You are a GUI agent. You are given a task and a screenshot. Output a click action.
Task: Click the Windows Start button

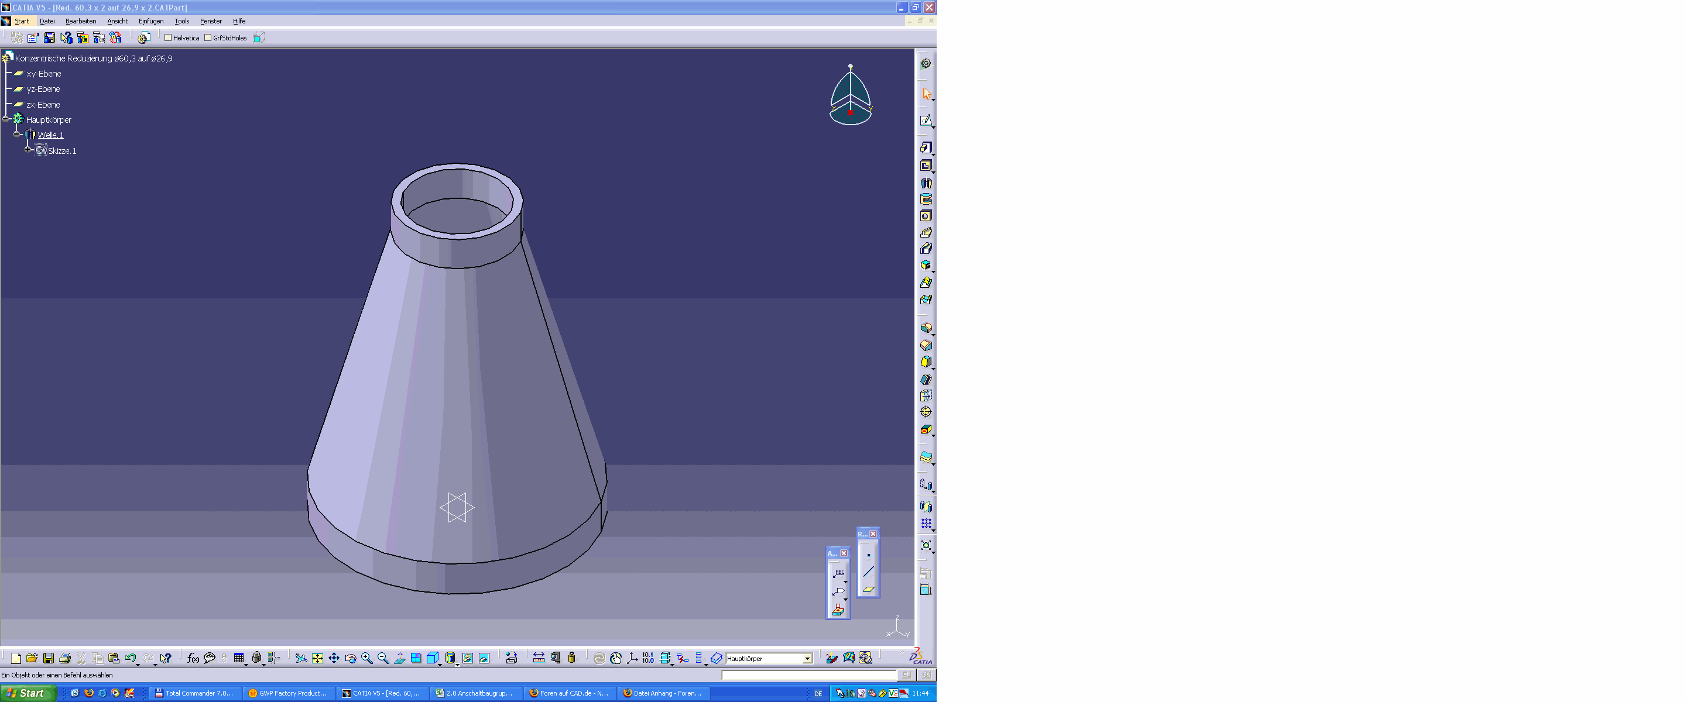[x=28, y=693]
